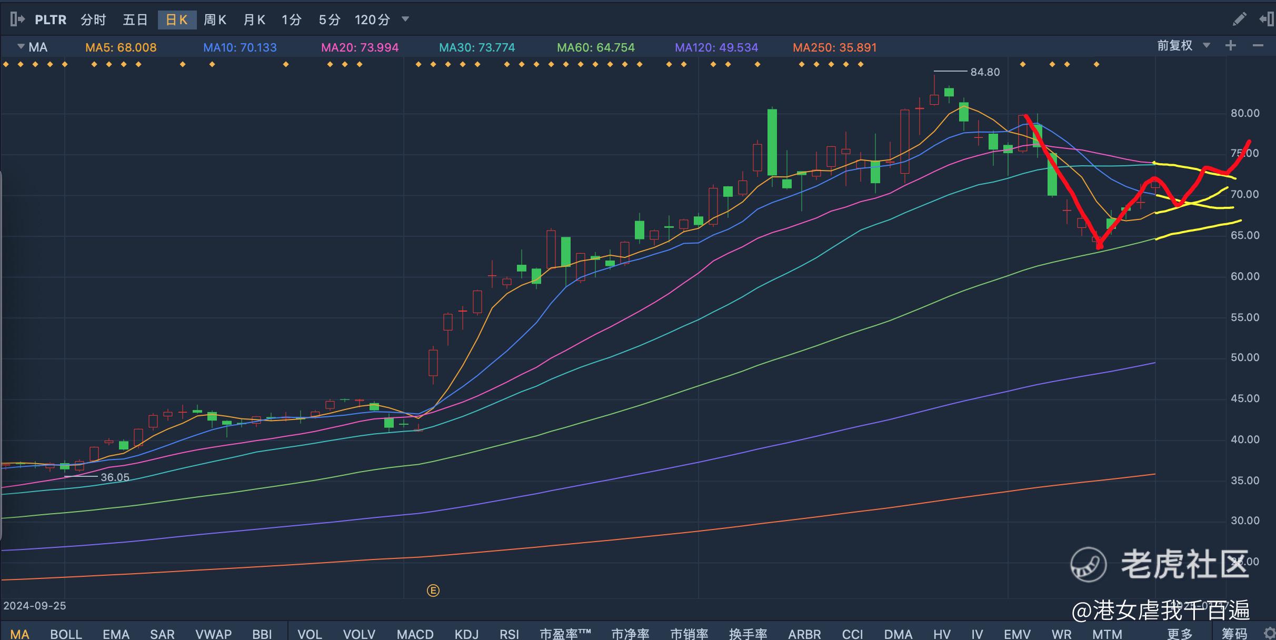Show the EMV indicator
Image resolution: width=1276 pixels, height=640 pixels.
click(x=1017, y=634)
